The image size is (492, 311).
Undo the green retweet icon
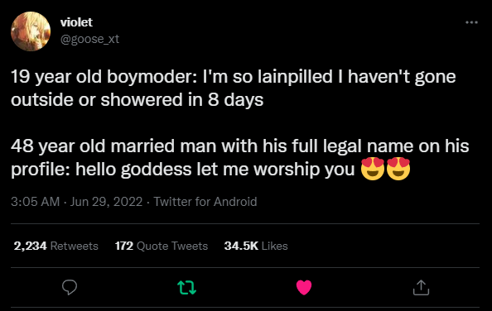187,287
